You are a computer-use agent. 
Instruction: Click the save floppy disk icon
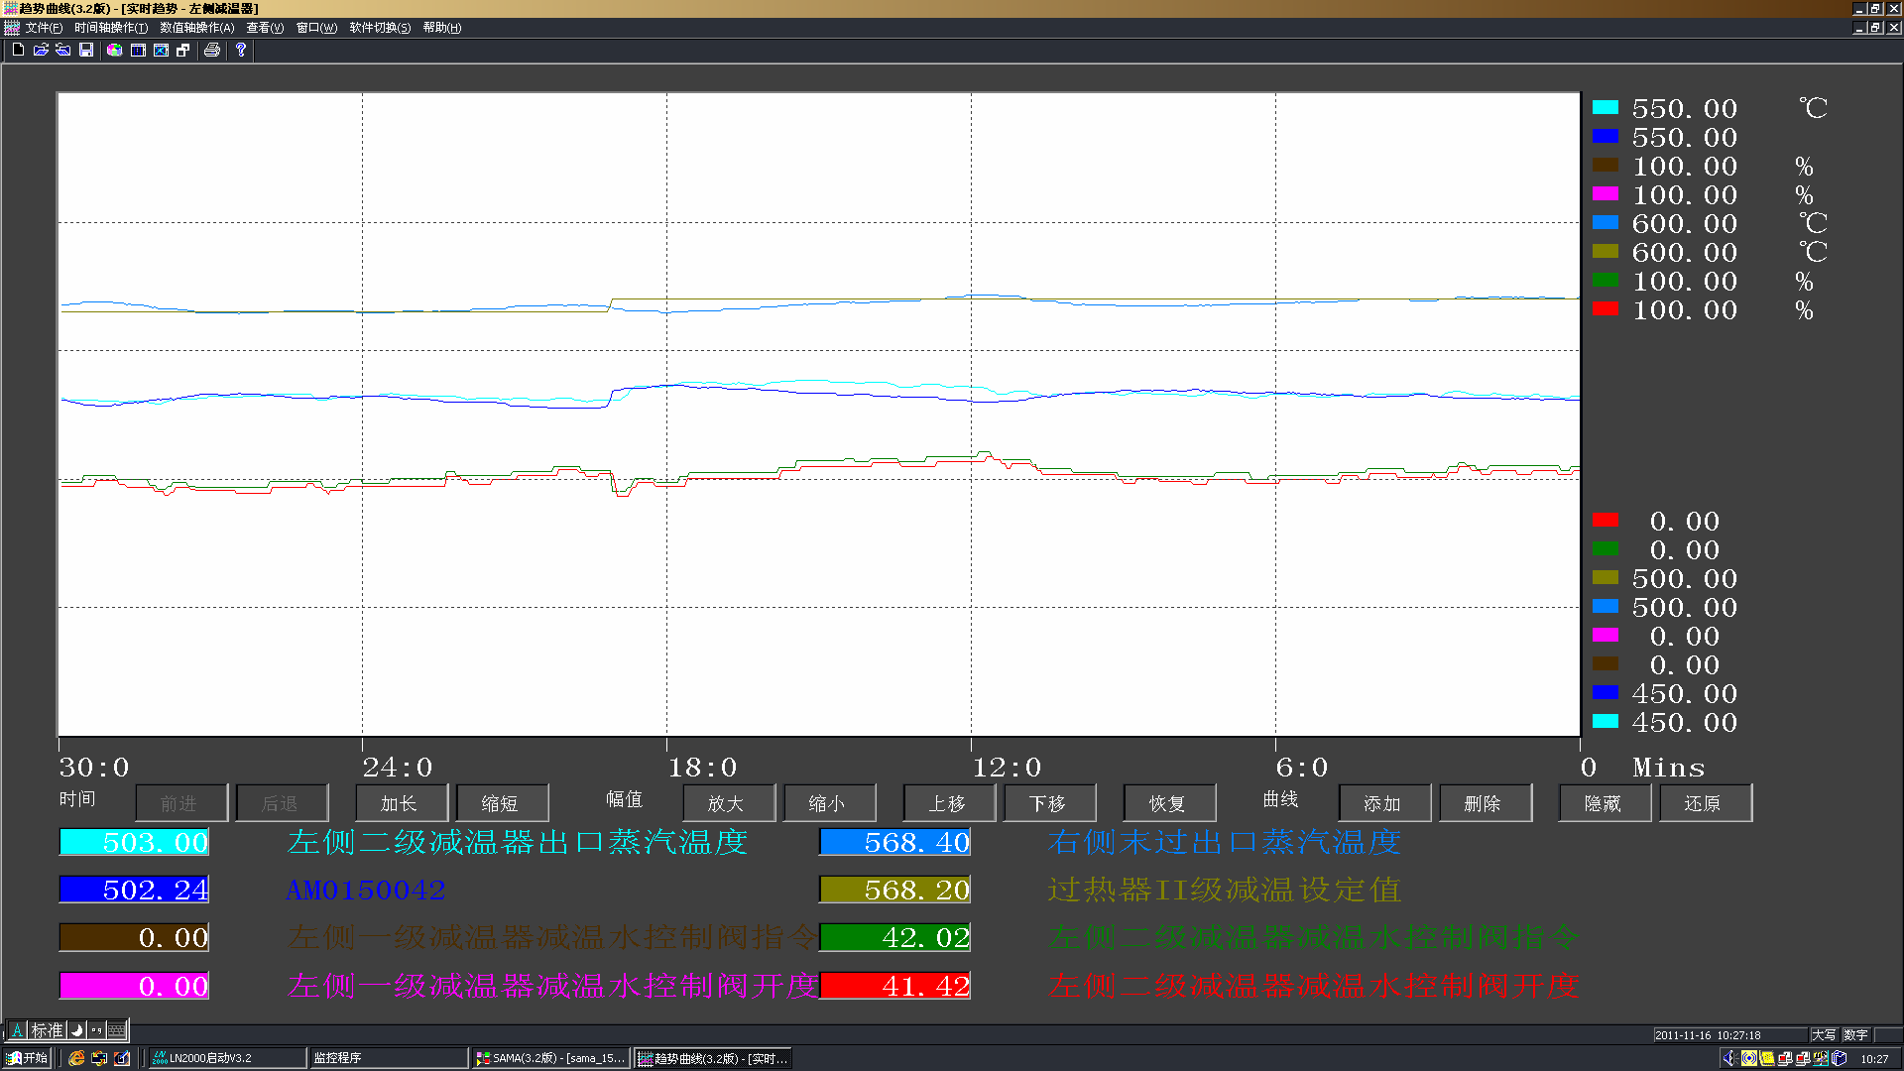pyautogui.click(x=86, y=50)
